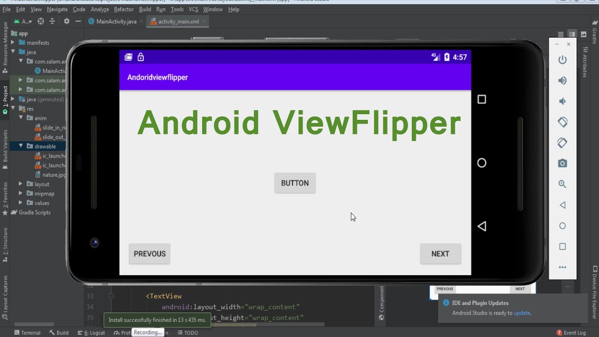
Task: Raise emulator volume with volume up icon
Action: click(x=562, y=81)
